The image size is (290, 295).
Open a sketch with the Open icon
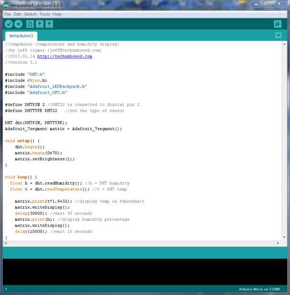click(x=40, y=24)
